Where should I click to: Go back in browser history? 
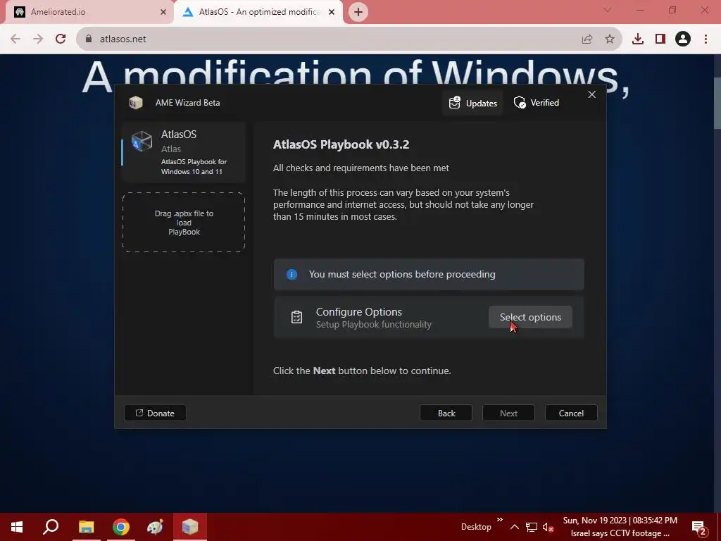point(15,39)
